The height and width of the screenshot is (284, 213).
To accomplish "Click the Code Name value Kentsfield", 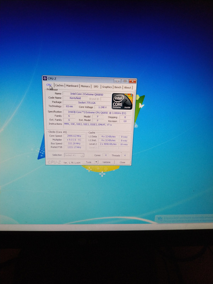I will 75,98.
